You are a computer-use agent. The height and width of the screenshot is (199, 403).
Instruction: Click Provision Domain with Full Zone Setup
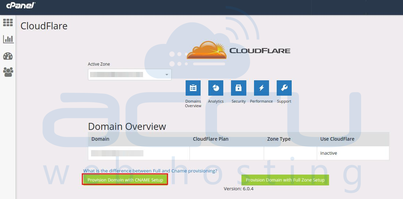(285, 180)
